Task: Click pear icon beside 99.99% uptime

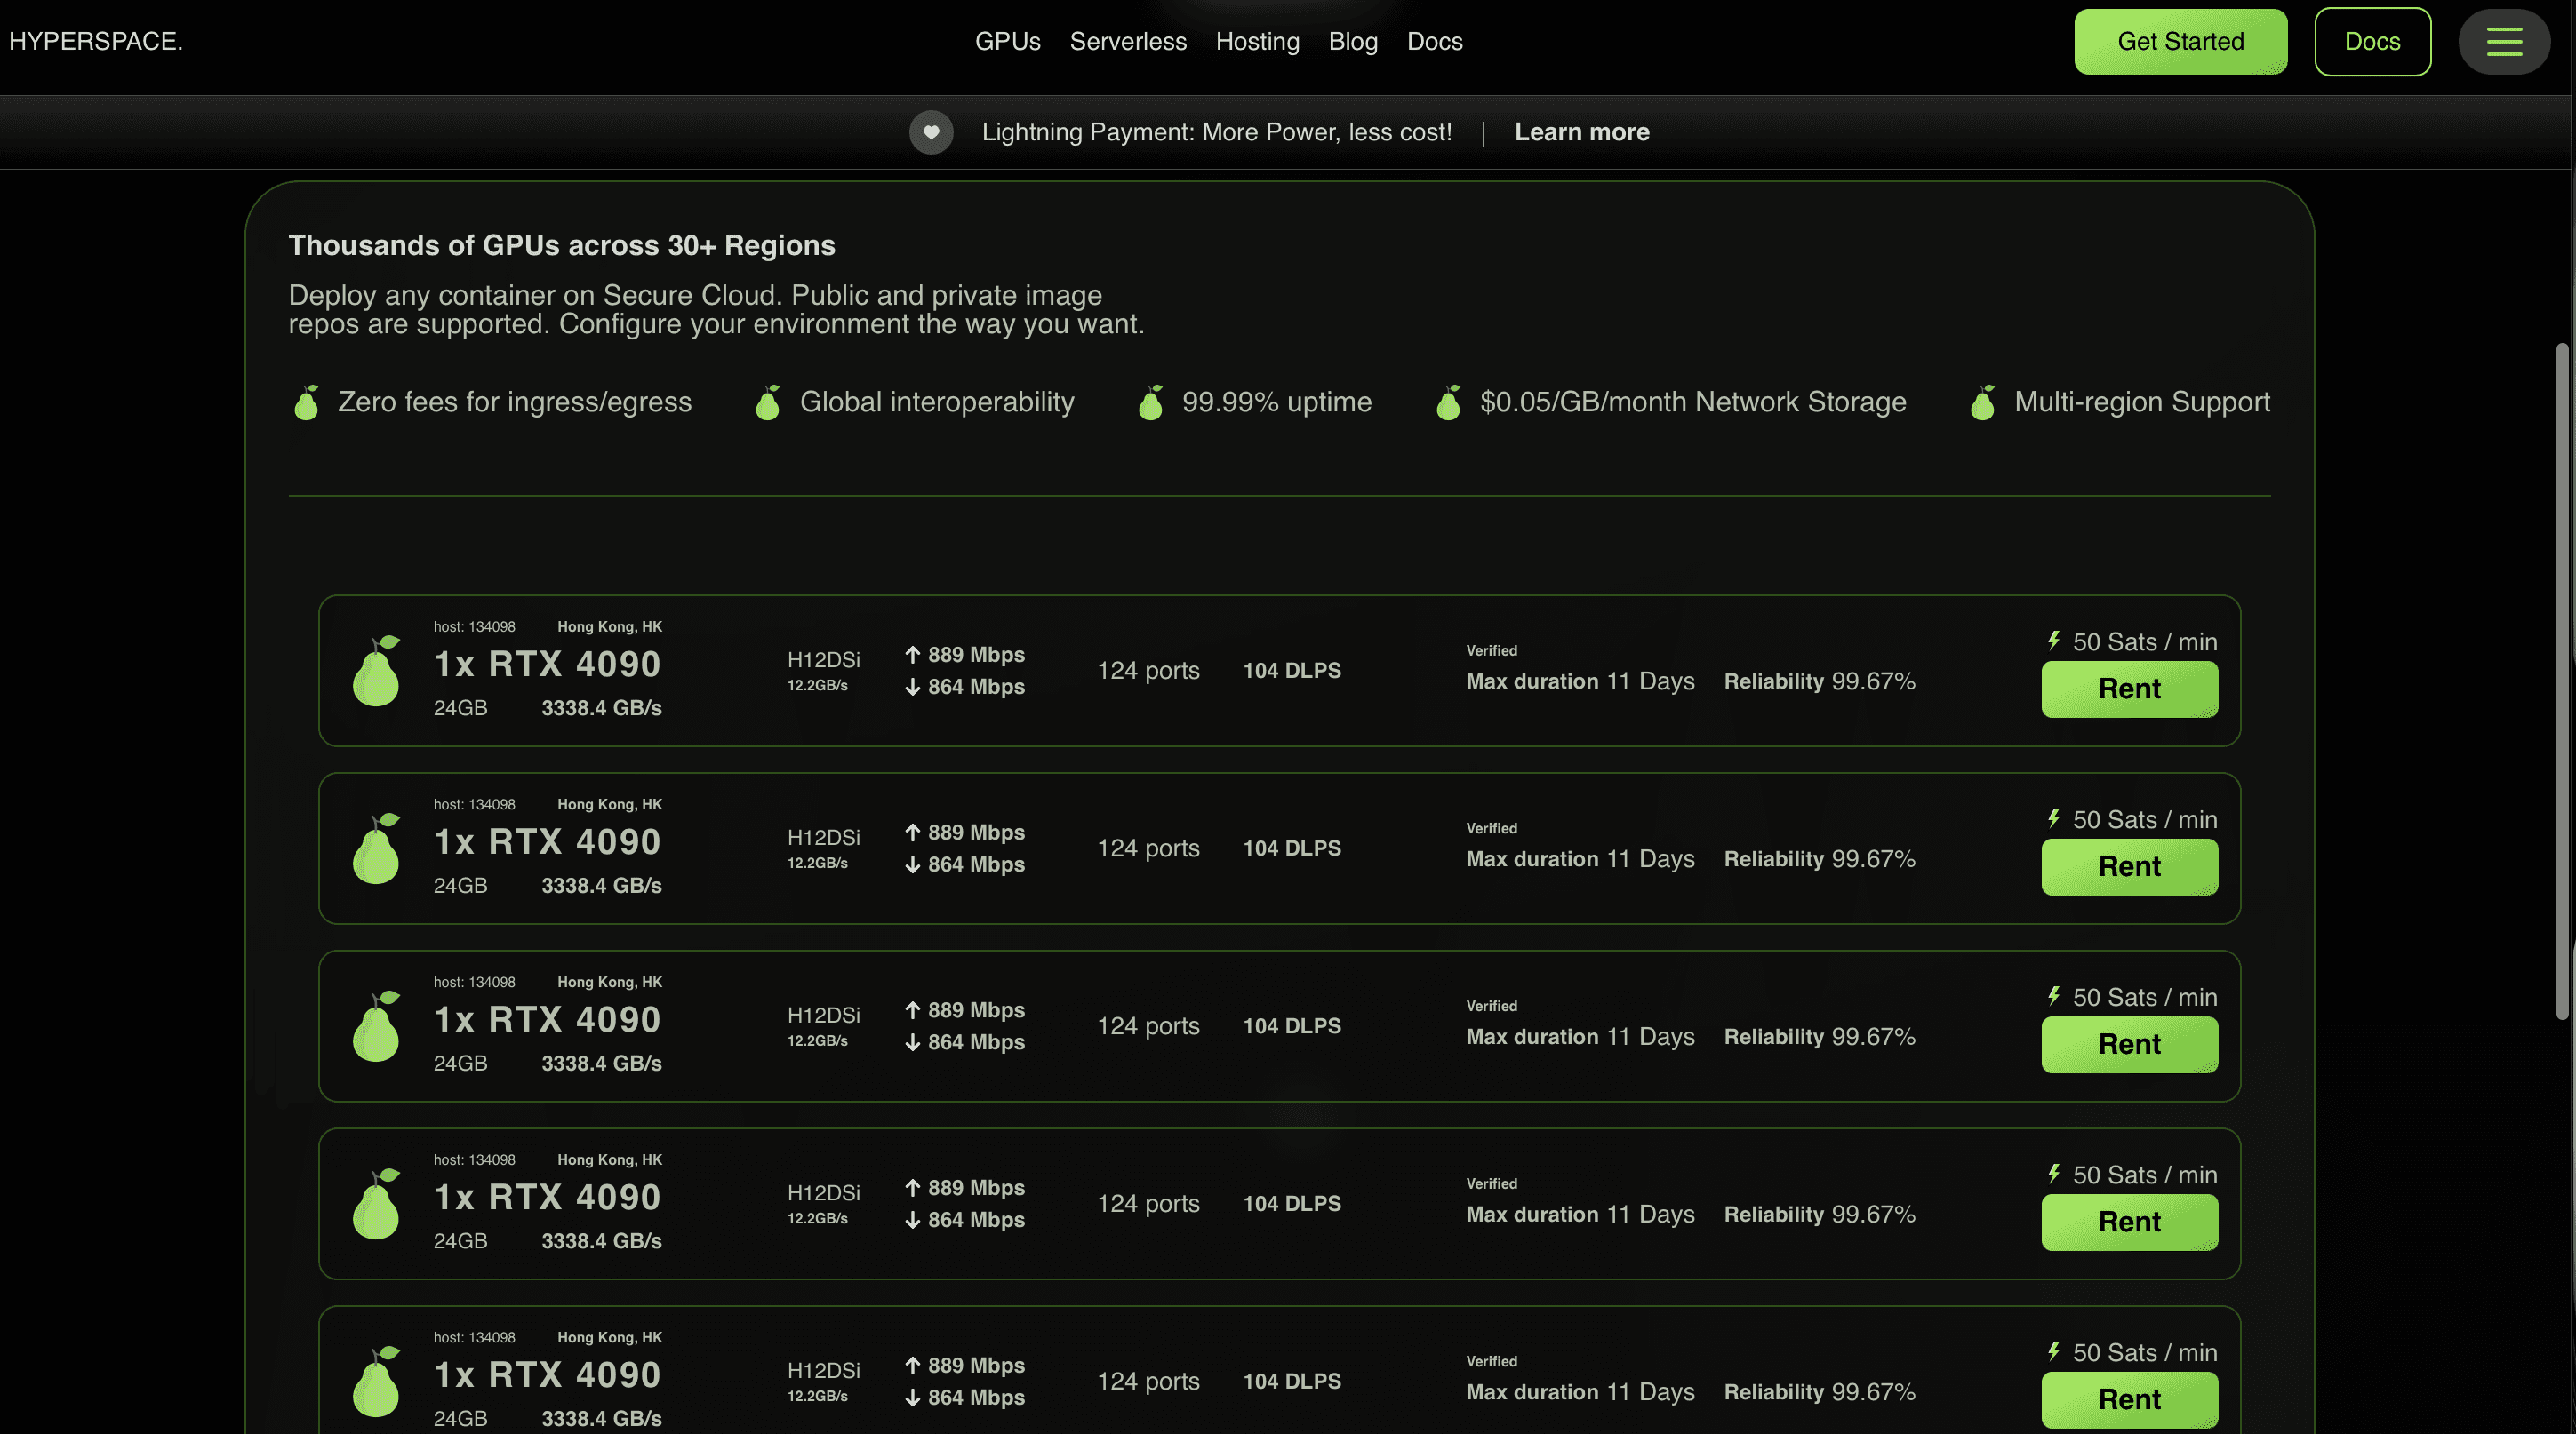Action: [1150, 402]
